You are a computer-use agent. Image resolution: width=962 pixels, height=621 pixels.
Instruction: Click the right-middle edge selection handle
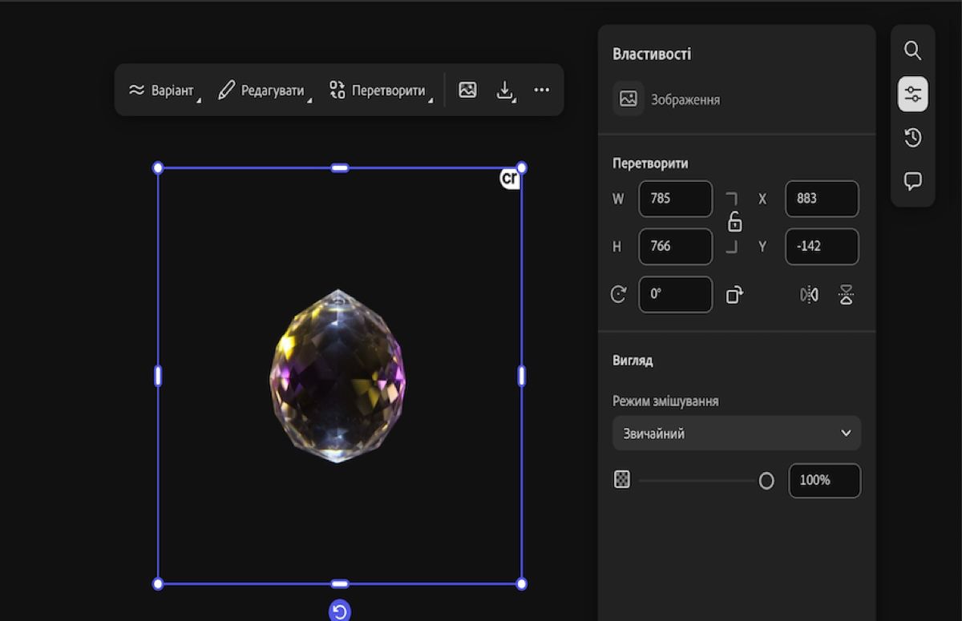click(x=522, y=376)
